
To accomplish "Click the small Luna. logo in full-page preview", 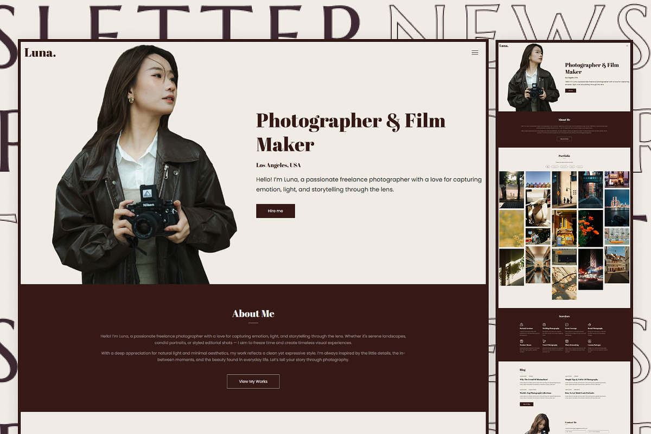I will [x=504, y=46].
